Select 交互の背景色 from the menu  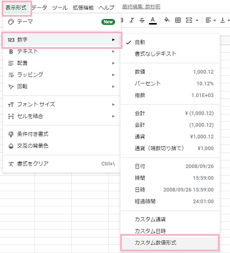click(x=62, y=146)
